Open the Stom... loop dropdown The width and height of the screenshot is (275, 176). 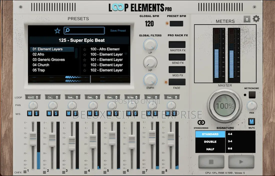72,97
